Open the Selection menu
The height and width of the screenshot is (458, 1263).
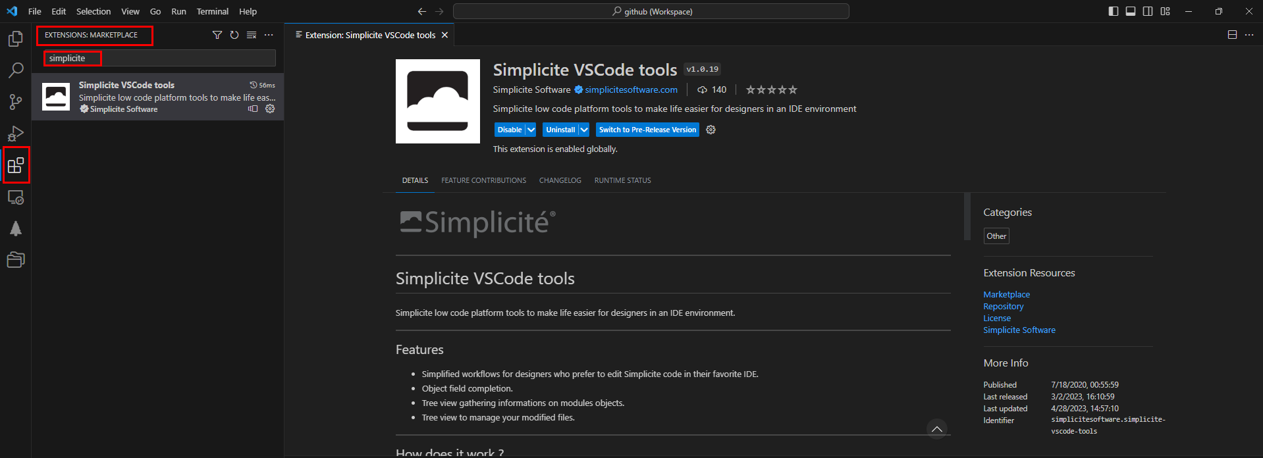94,11
